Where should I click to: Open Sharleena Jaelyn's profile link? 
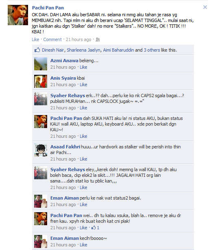[x=83, y=50]
